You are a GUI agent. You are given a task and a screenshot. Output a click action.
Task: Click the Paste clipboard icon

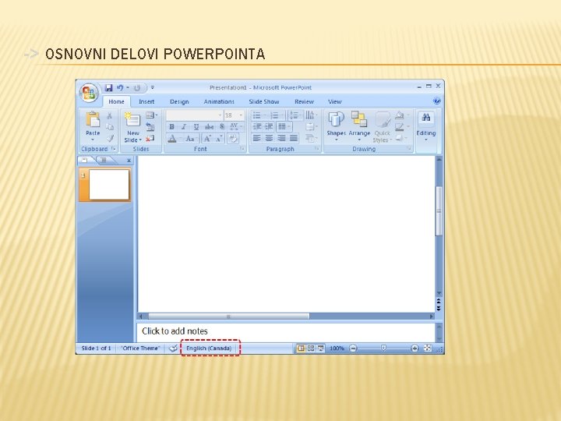(x=93, y=120)
